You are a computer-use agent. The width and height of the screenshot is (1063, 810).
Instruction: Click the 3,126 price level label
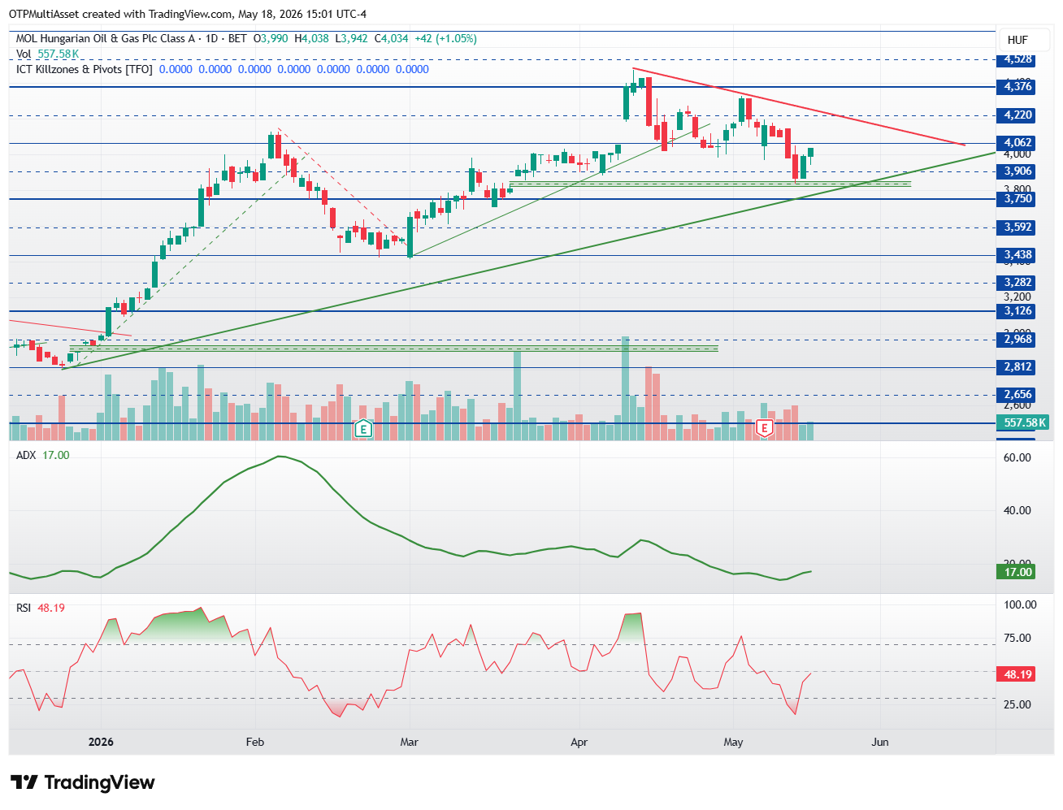click(1017, 311)
